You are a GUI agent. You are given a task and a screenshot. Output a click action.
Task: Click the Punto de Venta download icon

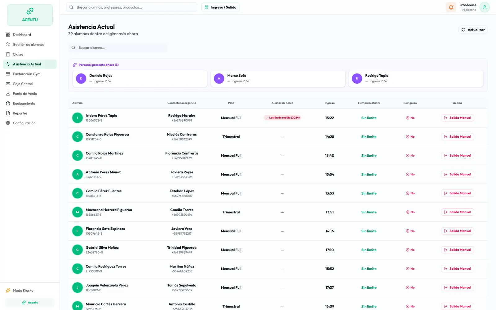(8, 94)
